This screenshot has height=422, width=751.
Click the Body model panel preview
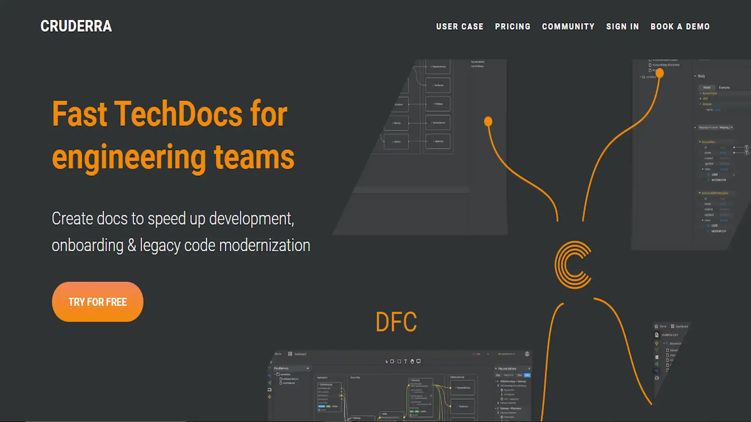coord(691,154)
